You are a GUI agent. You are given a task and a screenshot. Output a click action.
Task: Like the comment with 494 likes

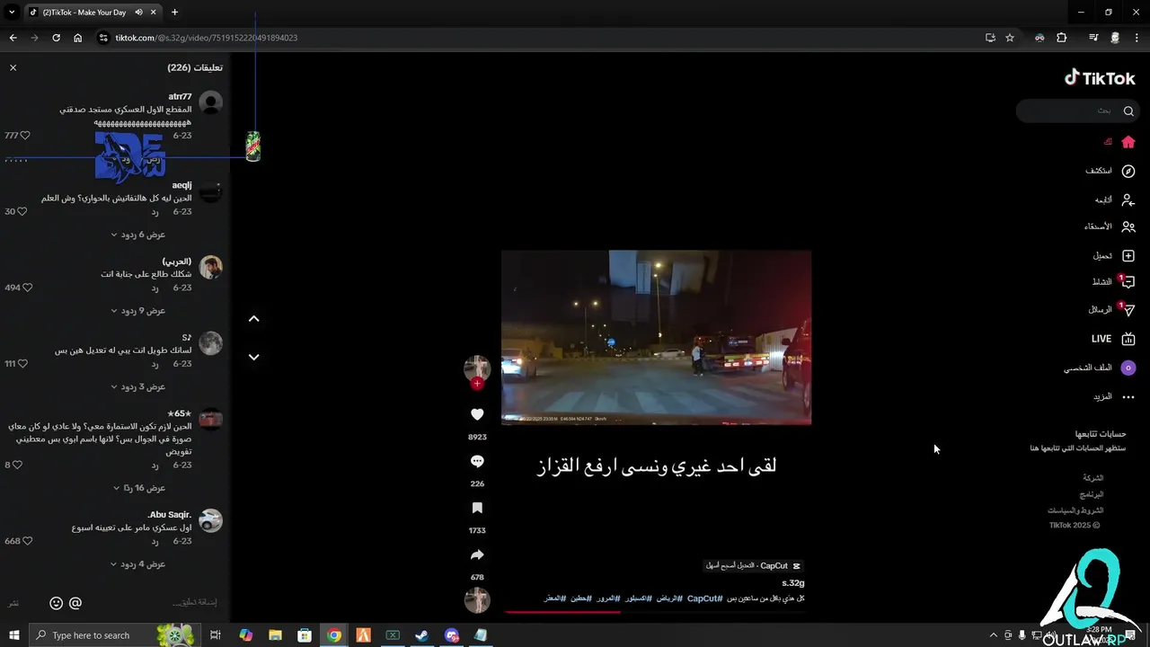28,288
